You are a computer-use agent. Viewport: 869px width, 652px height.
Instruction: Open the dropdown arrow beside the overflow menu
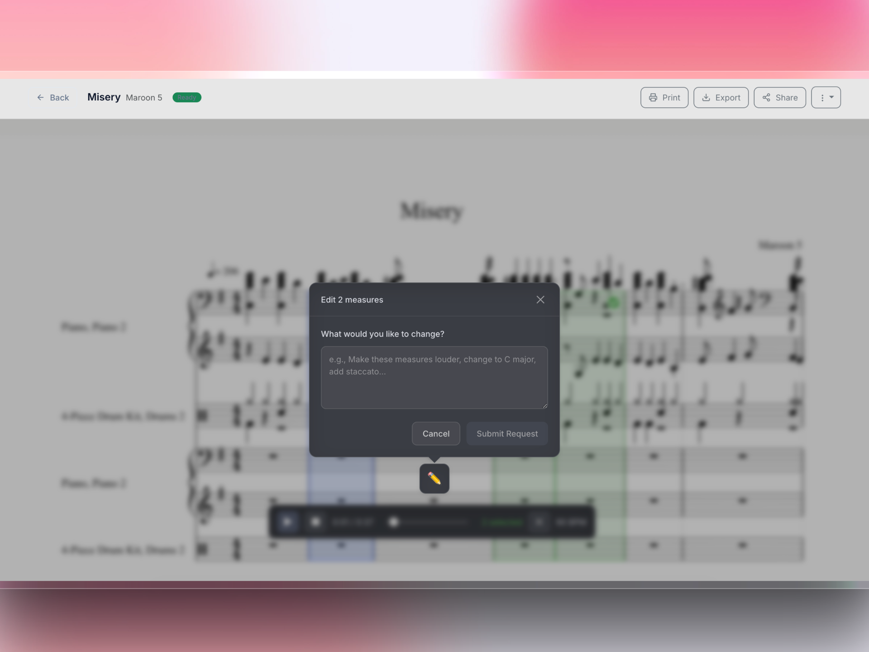pyautogui.click(x=831, y=97)
